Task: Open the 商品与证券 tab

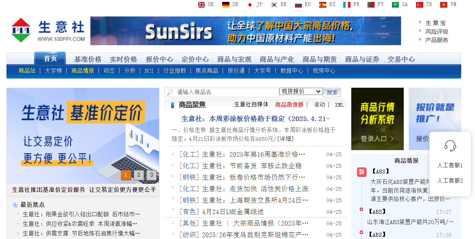Action: 362,59
